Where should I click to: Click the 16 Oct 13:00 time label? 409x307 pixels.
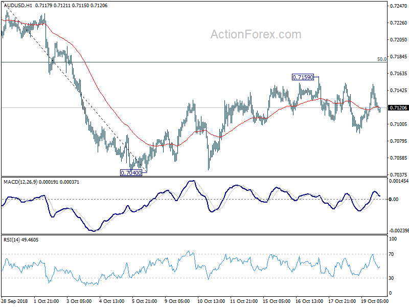pos(310,301)
